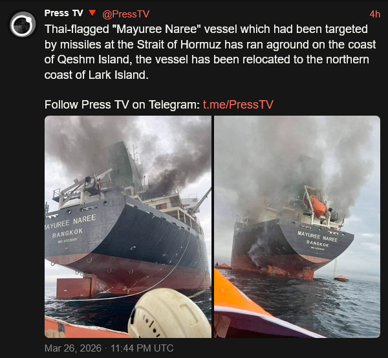Click the red triangle verification badge
Screen dimensions: 388x358
click(x=92, y=13)
